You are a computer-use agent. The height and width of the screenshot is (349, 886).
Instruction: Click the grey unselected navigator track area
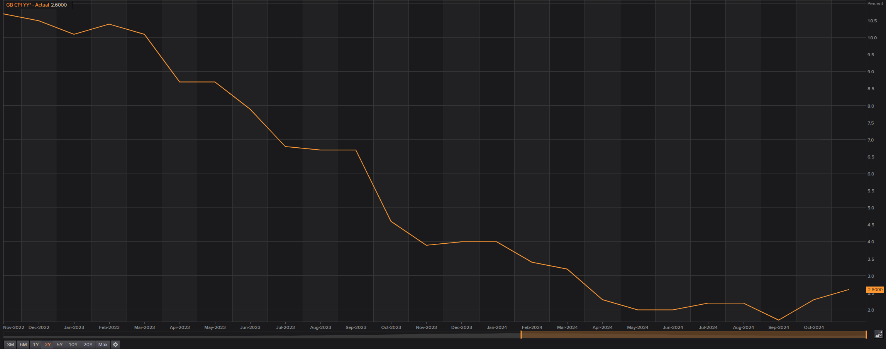[263, 336]
